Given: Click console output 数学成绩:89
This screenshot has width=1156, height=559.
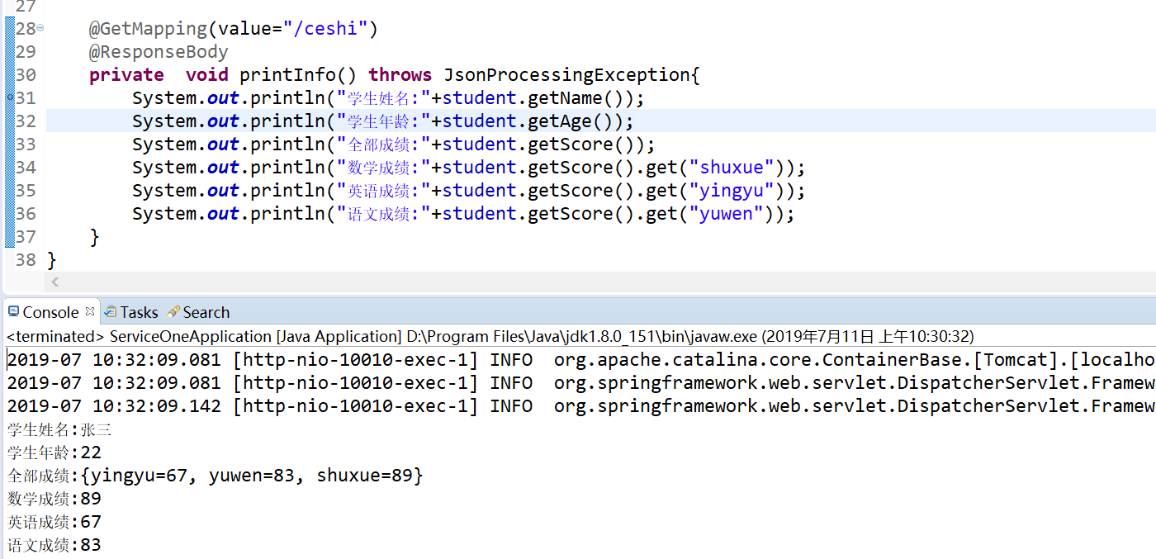Looking at the screenshot, I should tap(54, 499).
